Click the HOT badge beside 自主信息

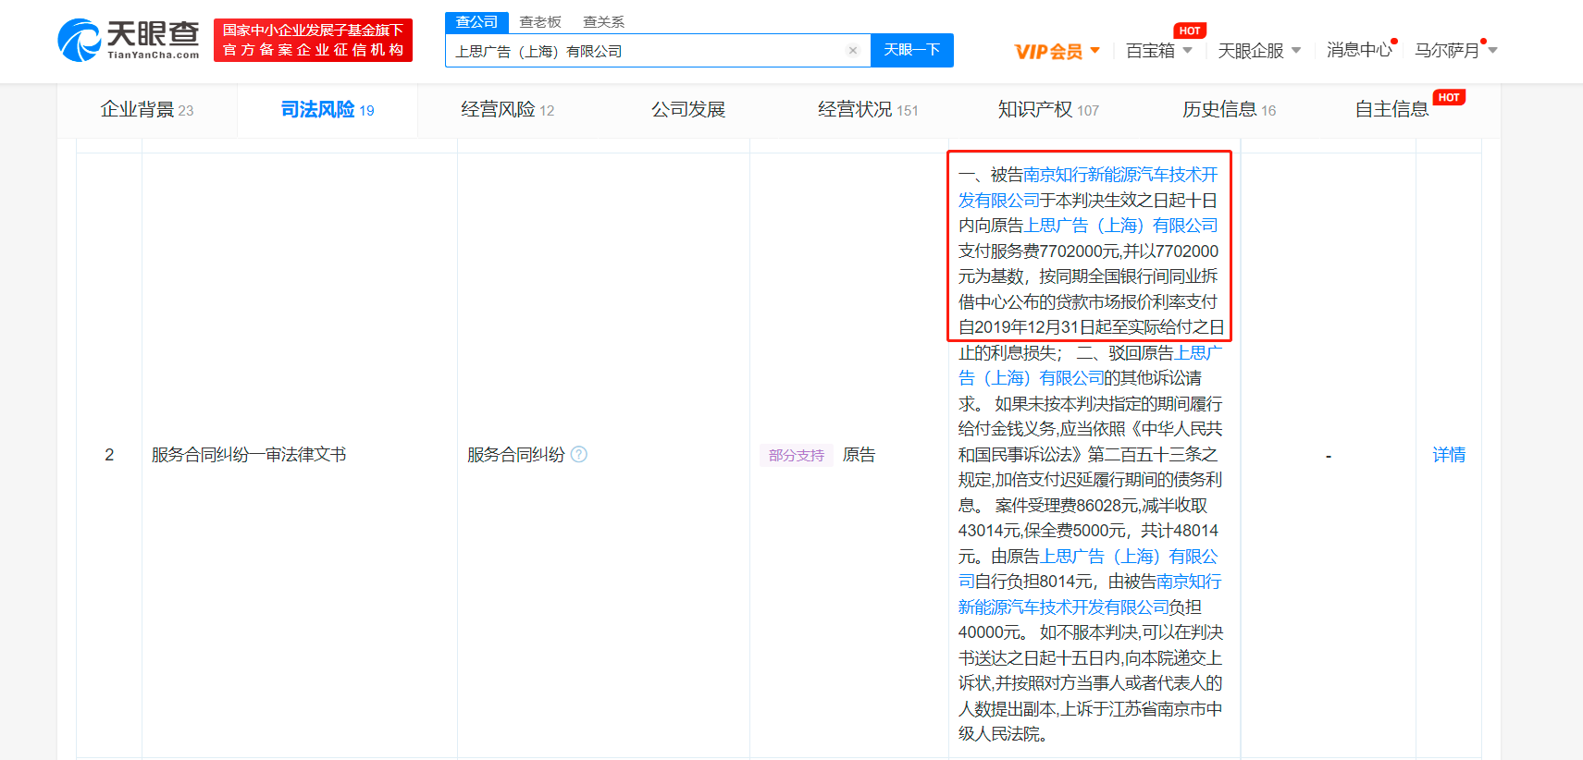click(1449, 97)
